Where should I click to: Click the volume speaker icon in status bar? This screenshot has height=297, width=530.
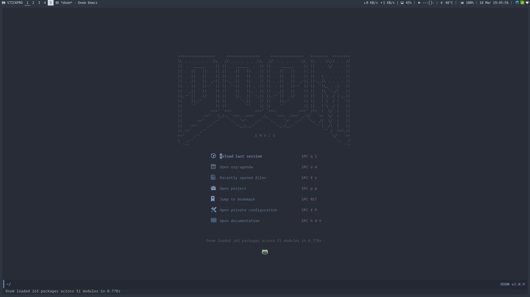pos(419,2)
